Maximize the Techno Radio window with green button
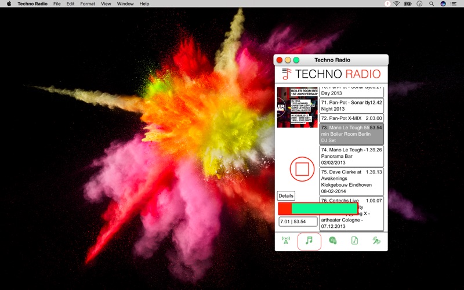The width and height of the screenshot is (464, 290). tap(296, 60)
